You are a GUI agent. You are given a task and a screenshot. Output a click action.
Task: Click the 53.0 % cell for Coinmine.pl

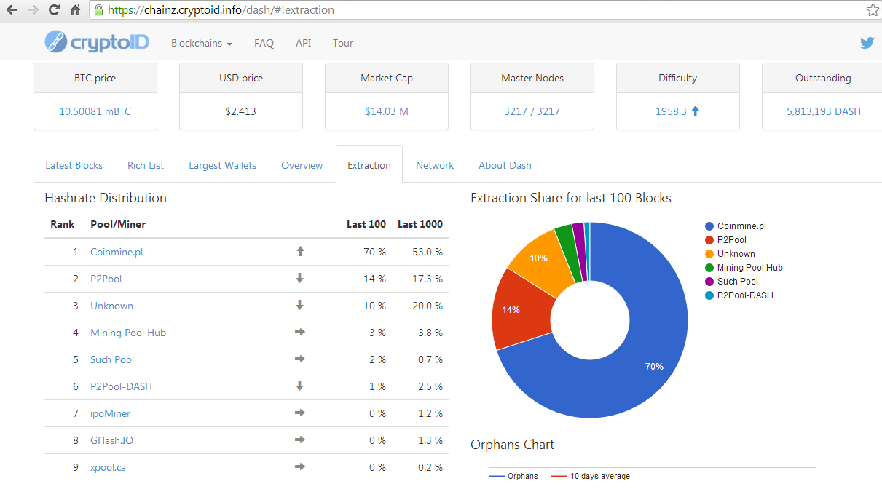[x=426, y=252]
